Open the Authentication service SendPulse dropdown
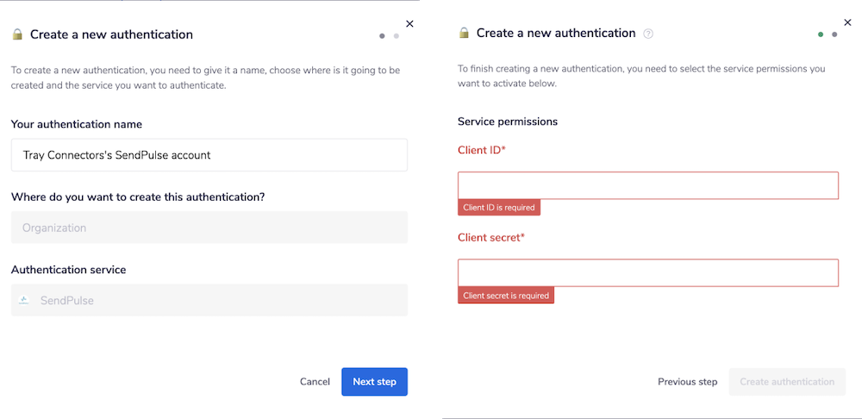Image resolution: width=862 pixels, height=419 pixels. (209, 300)
